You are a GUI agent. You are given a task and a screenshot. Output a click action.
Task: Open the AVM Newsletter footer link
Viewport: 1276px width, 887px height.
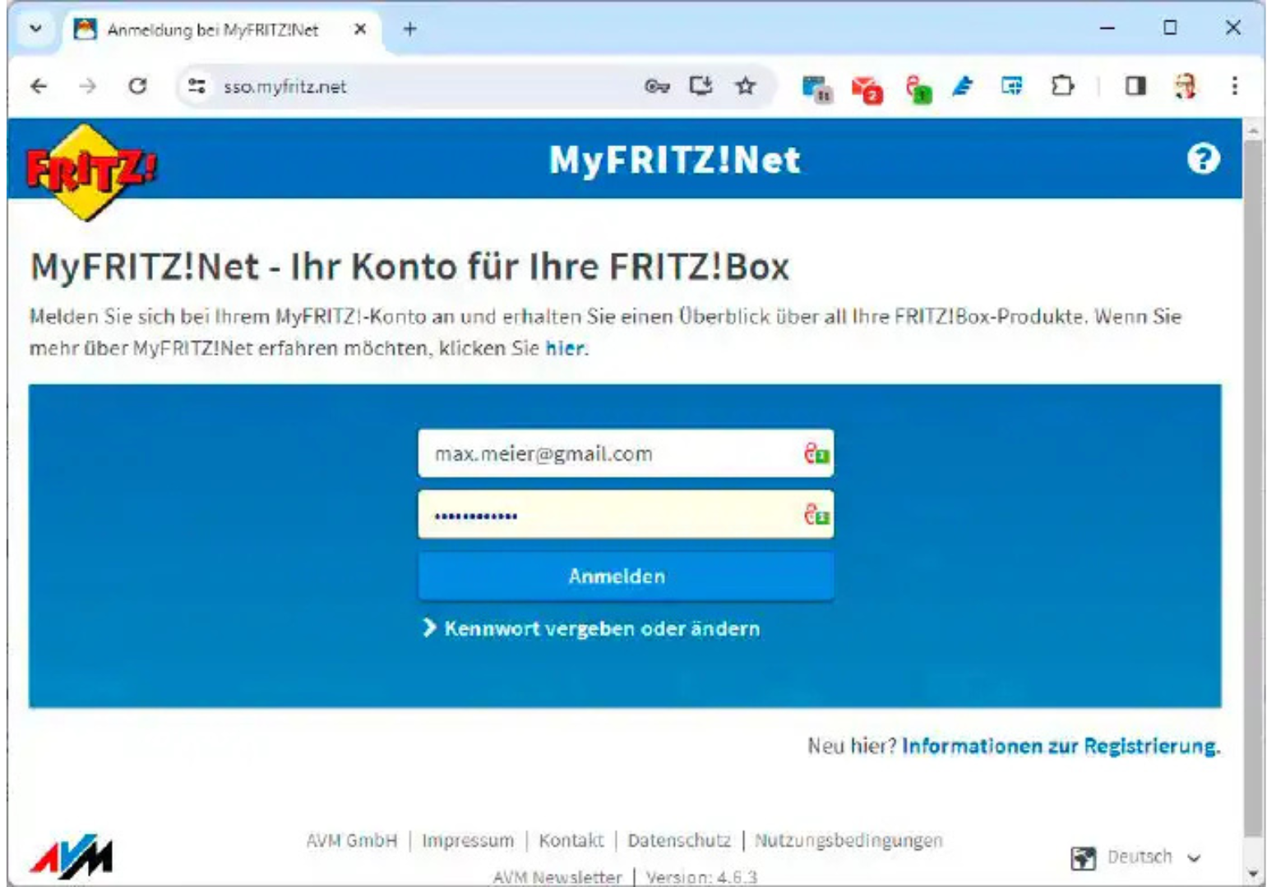pos(557,877)
